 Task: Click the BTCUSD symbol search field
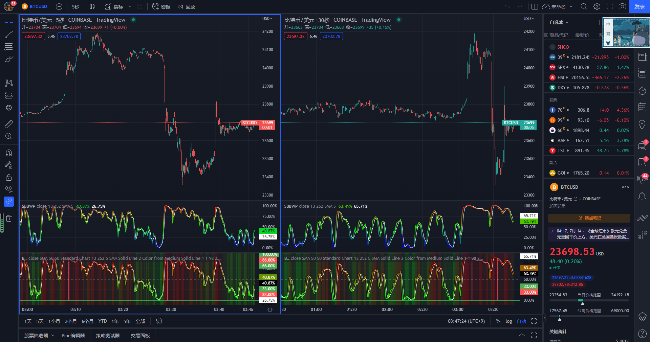point(35,6)
